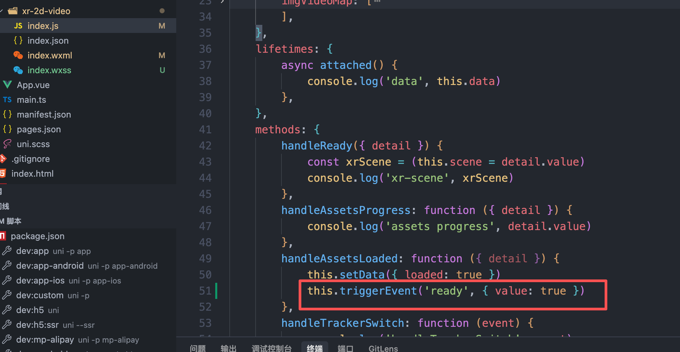Click the TS icon beside main.ts

(x=7, y=100)
